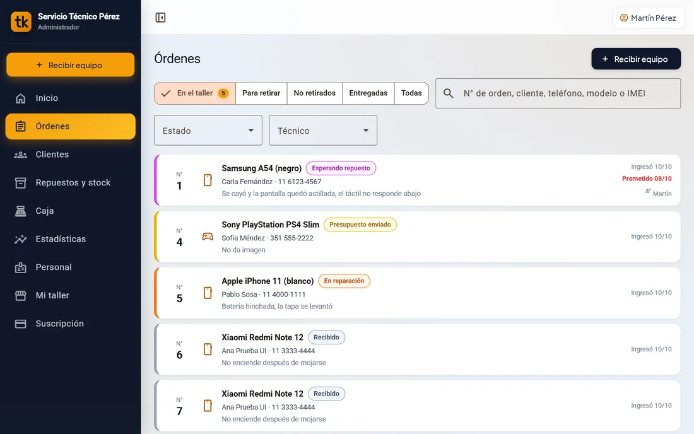The width and height of the screenshot is (694, 434).
Task: Select the No retirados filter
Action: [315, 93]
